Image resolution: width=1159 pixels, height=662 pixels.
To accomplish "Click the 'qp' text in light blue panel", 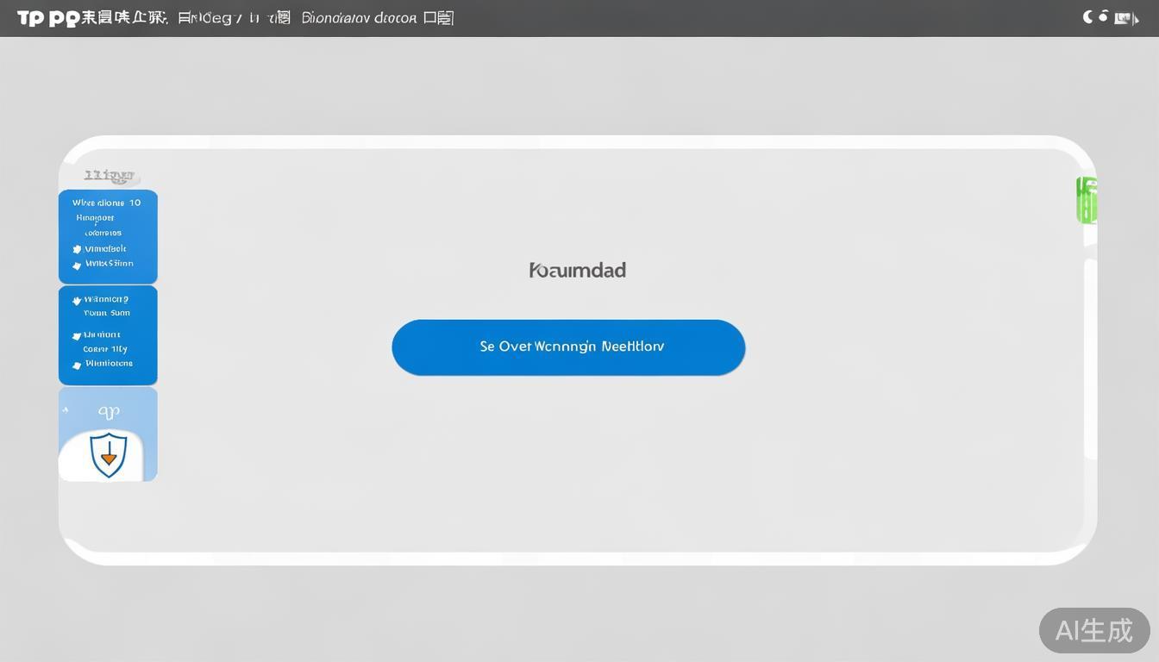I will 109,411.
